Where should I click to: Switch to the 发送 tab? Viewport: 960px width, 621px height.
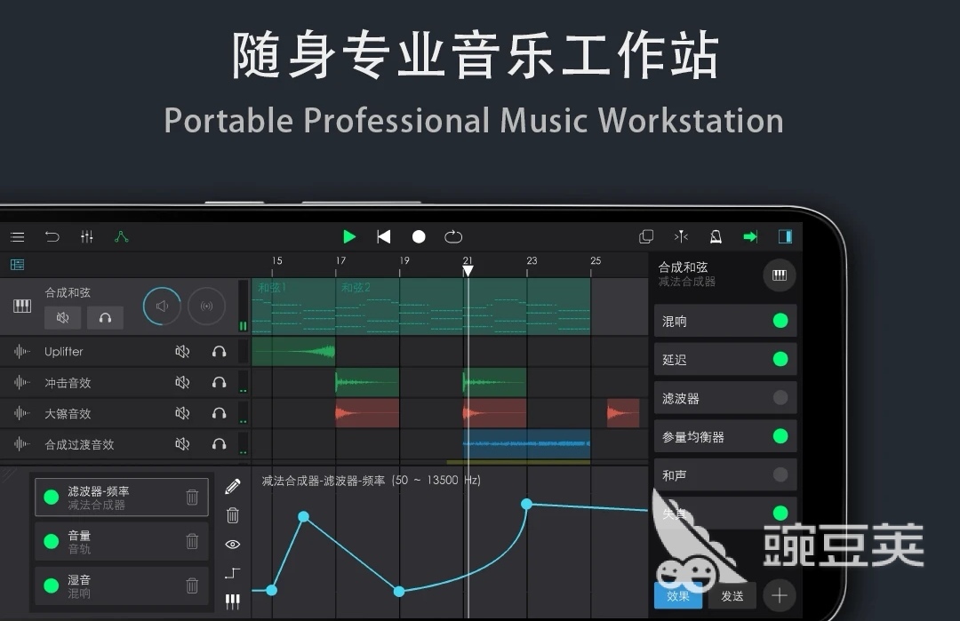coord(732,596)
